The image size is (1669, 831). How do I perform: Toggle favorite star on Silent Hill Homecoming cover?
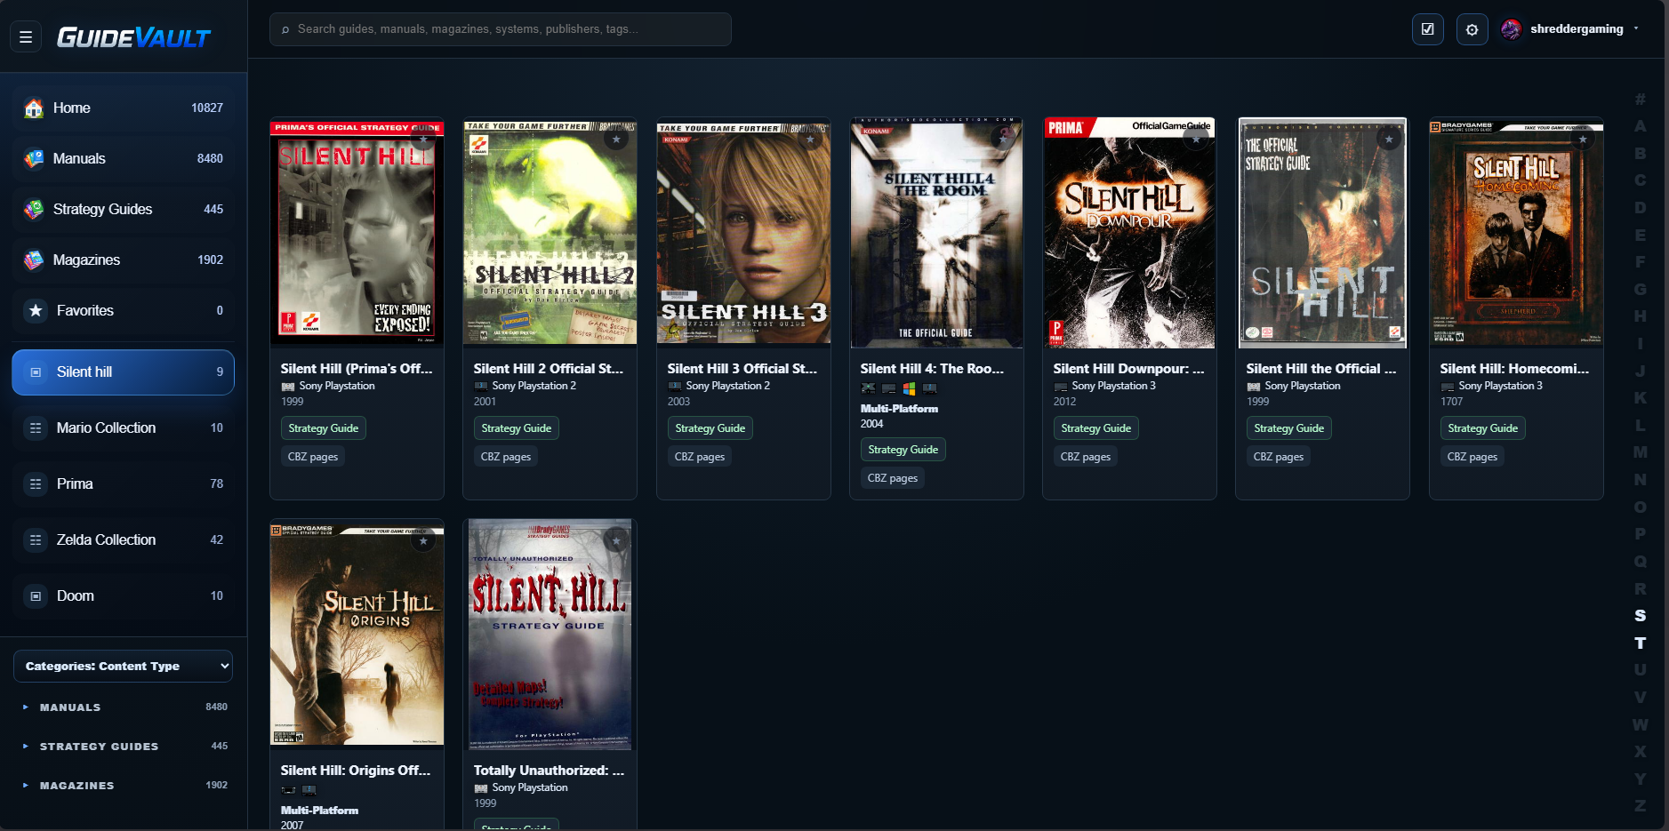[1583, 140]
